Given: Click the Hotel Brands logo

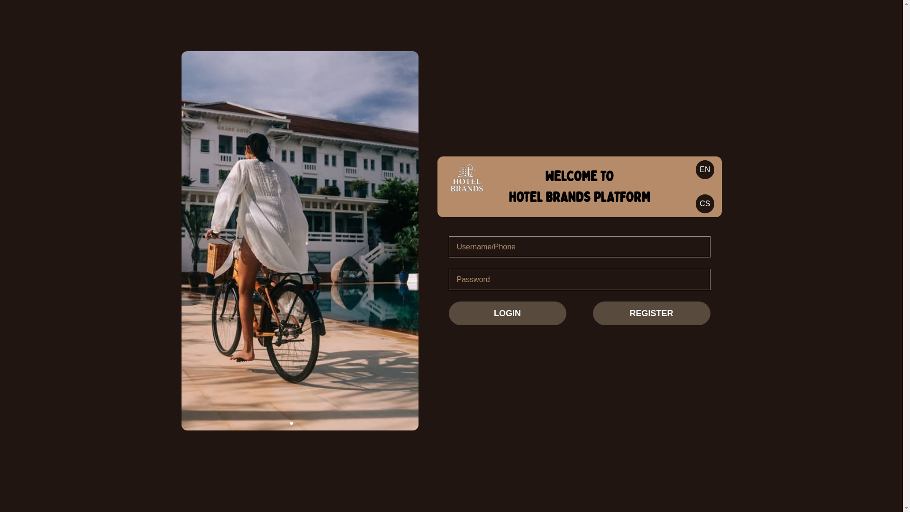Looking at the screenshot, I should [467, 178].
